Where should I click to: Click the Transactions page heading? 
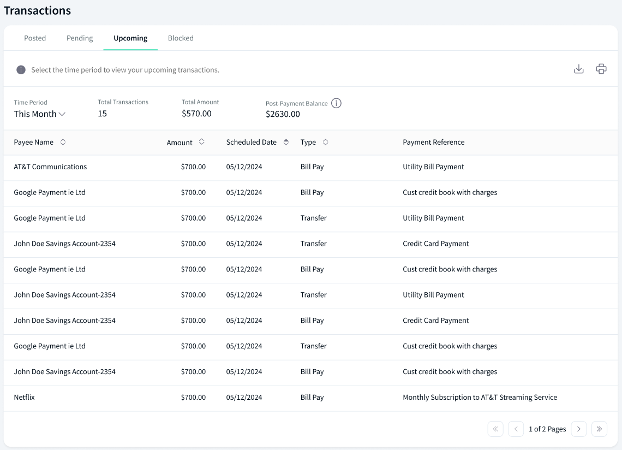[x=37, y=10]
